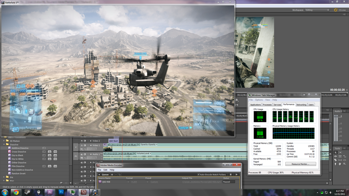Image resolution: width=349 pixels, height=196 pixels.
Task: Choose the Razor tool
Action: click(x=336, y=160)
